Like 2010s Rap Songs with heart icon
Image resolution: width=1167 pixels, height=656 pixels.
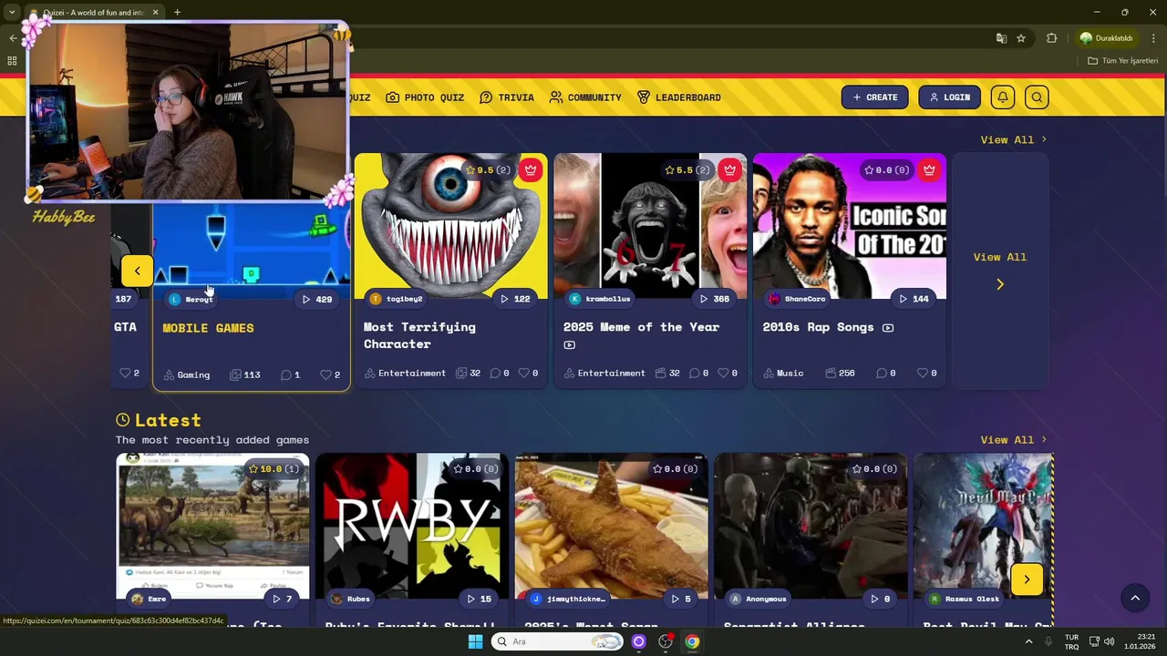pos(922,373)
